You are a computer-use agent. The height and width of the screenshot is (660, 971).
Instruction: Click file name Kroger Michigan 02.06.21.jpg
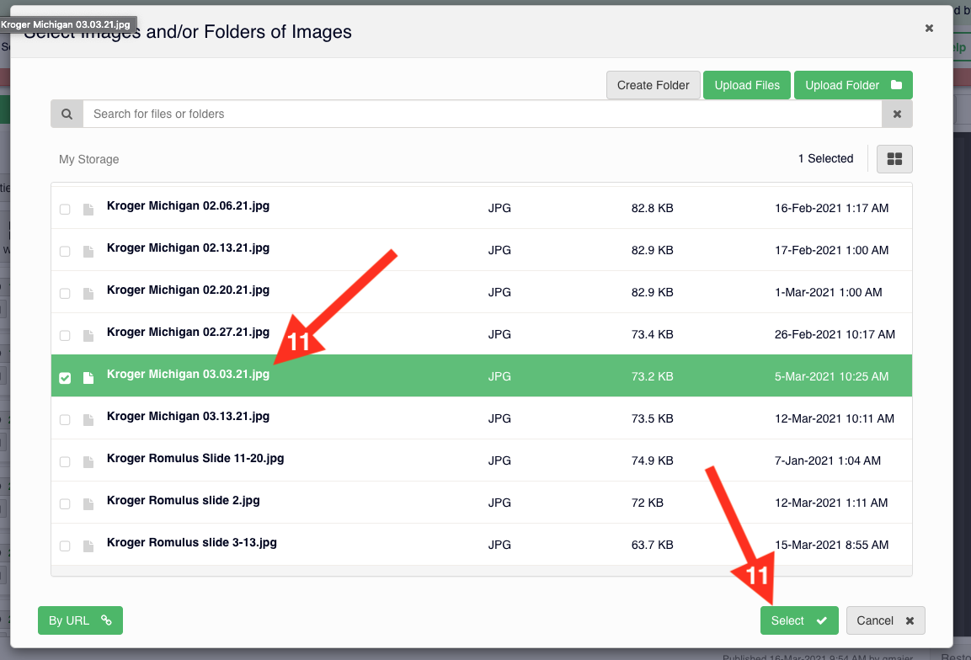click(x=189, y=206)
